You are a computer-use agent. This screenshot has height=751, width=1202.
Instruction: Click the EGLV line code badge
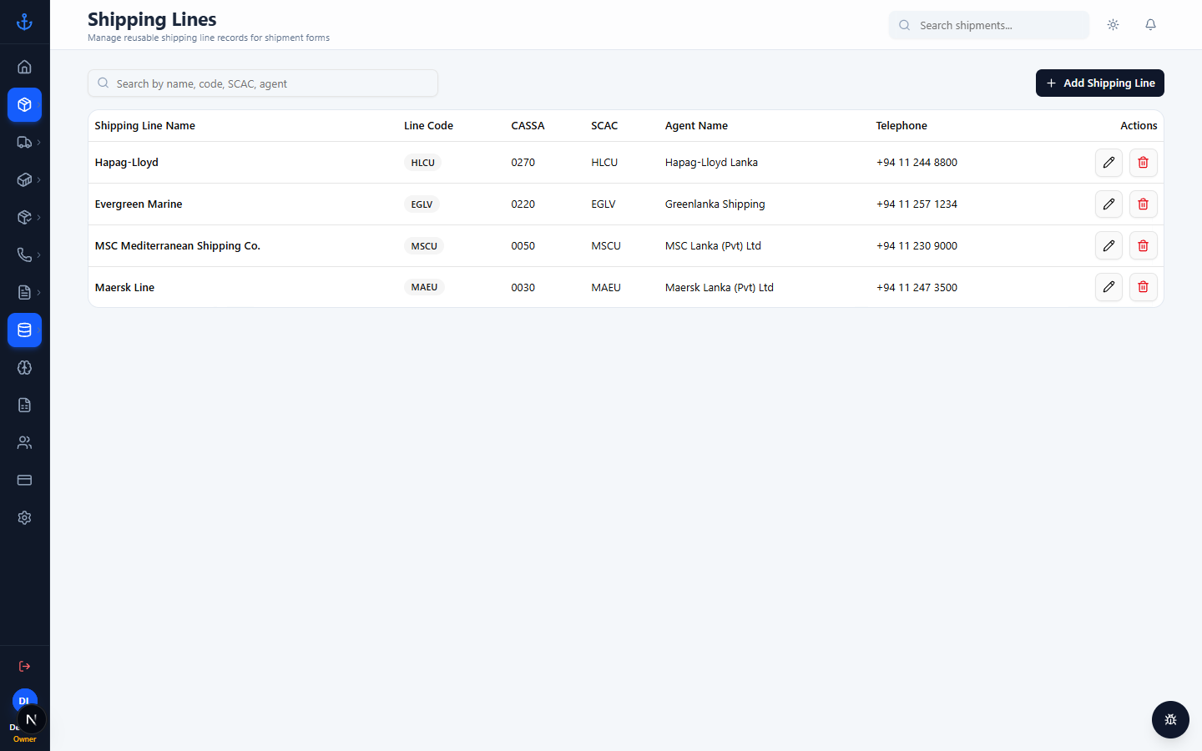[422, 204]
